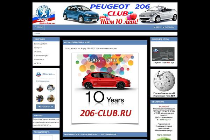Click the Follow on VK button
This screenshot has height=140, width=210.
click(45, 107)
